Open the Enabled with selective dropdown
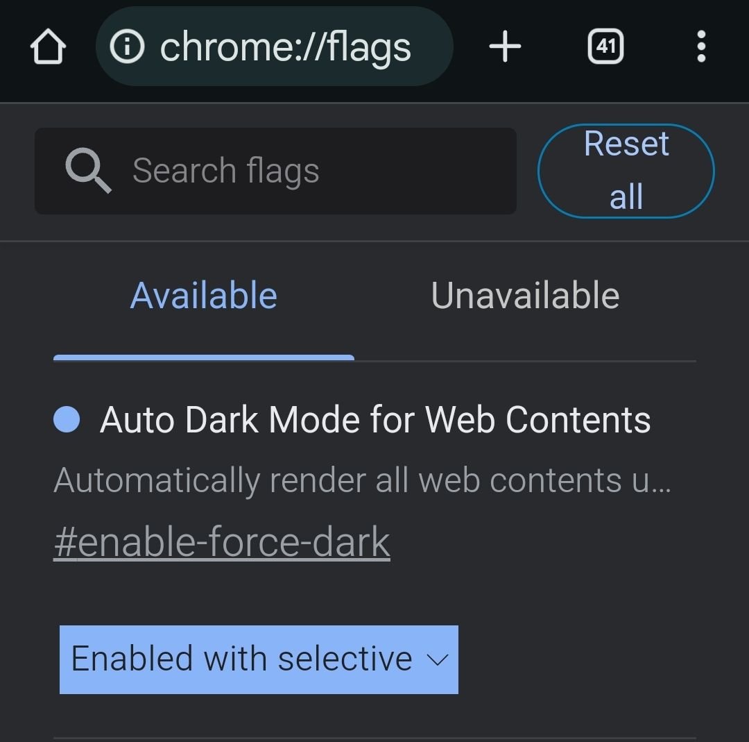Screen dimensions: 749x742 click(259, 659)
